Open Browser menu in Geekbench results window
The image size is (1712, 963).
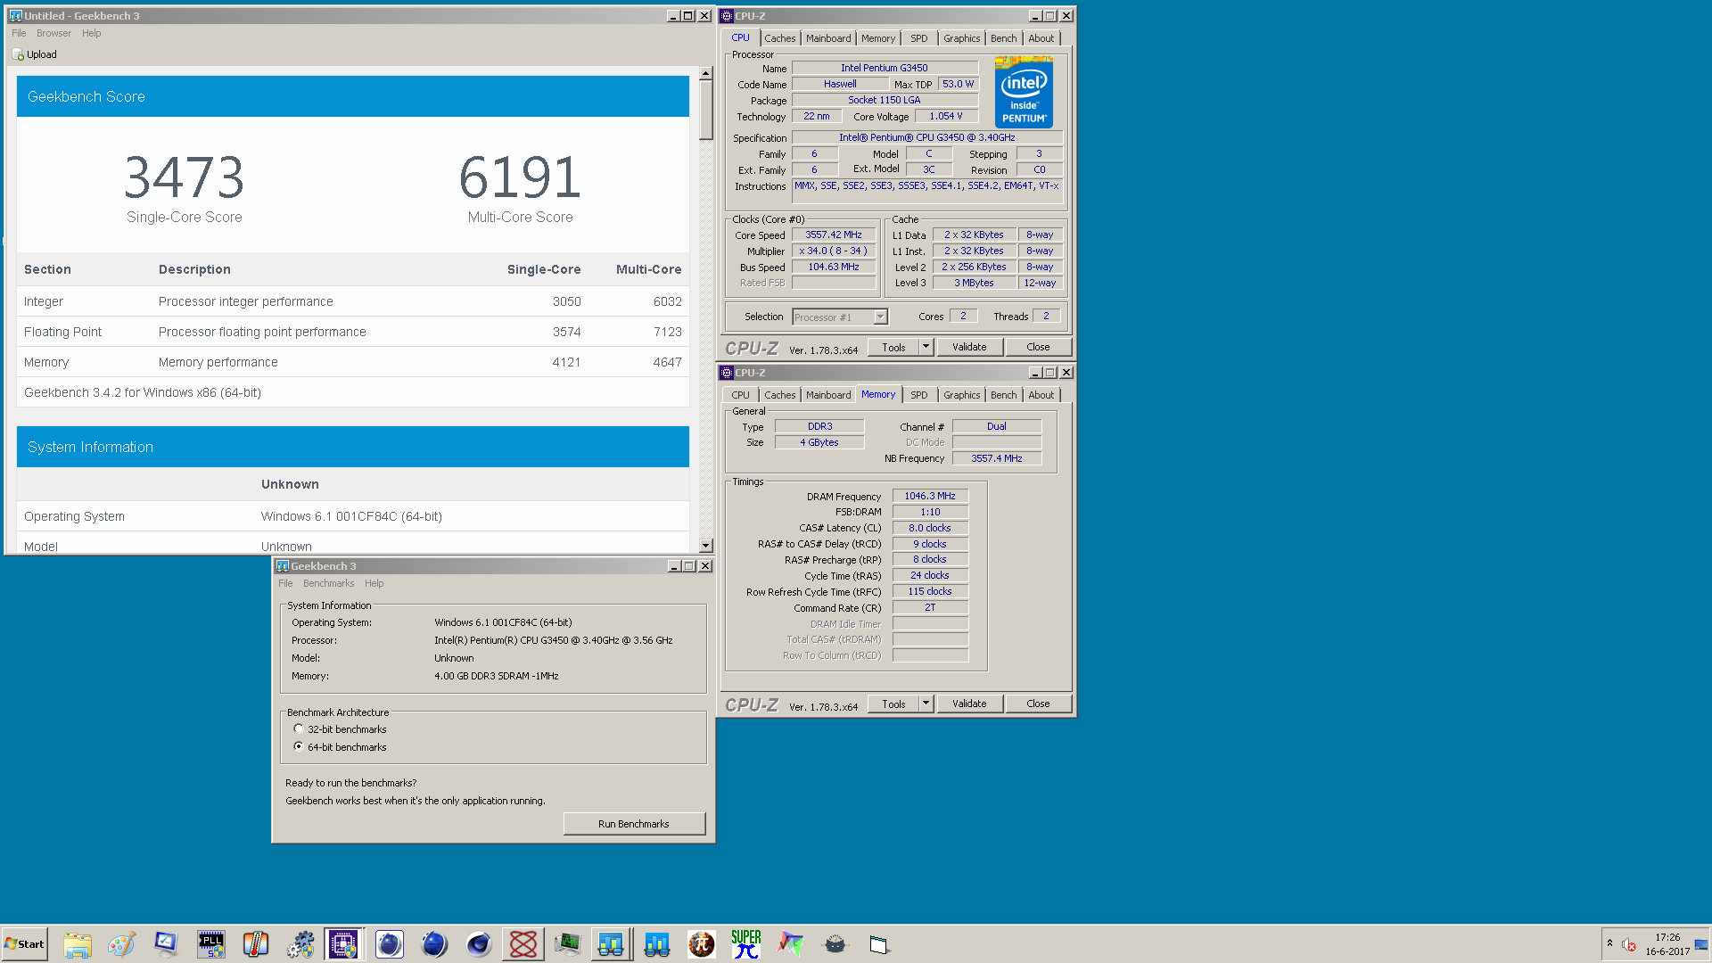53,33
